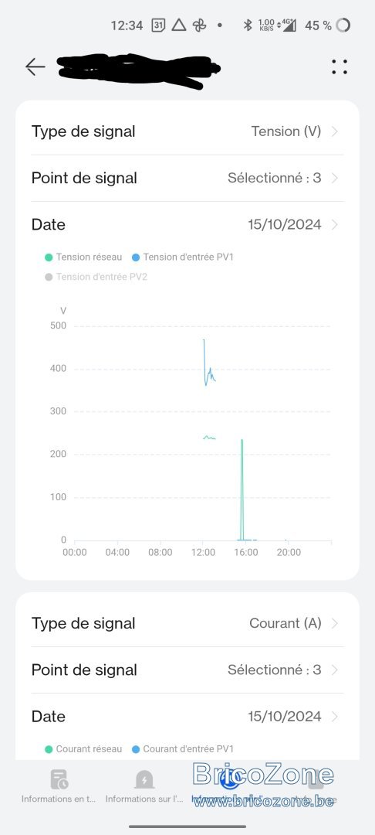Toggle the 'Courant d'entrée PV1' legend series
The image size is (375, 835).
coord(182,749)
